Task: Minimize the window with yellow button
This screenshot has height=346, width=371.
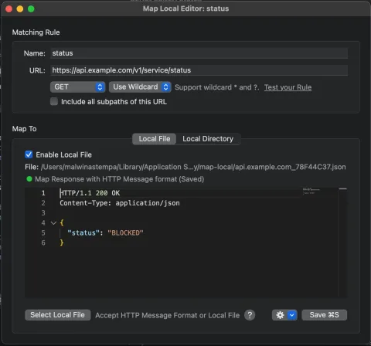Action: [20, 9]
